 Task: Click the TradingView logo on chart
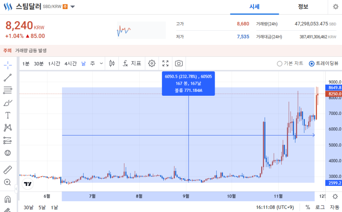click(x=28, y=184)
